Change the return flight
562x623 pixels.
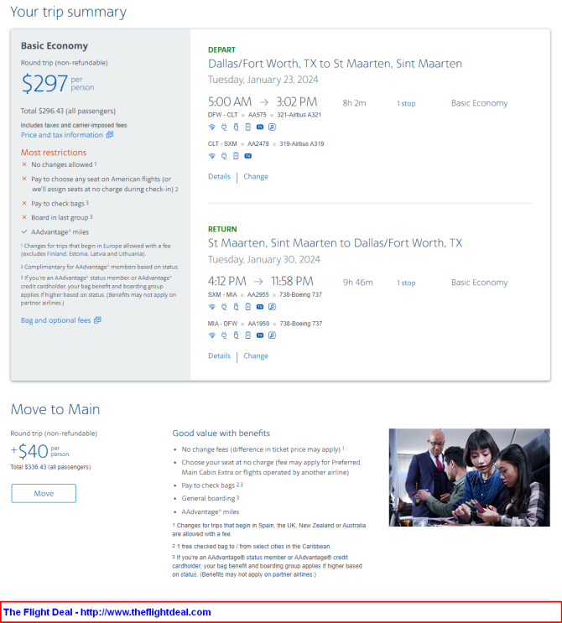coord(256,356)
